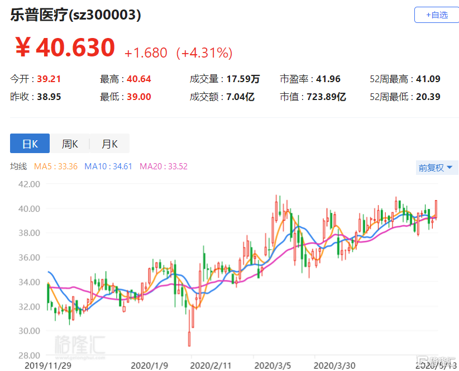Click the previous close value 38.95

pos(49,97)
